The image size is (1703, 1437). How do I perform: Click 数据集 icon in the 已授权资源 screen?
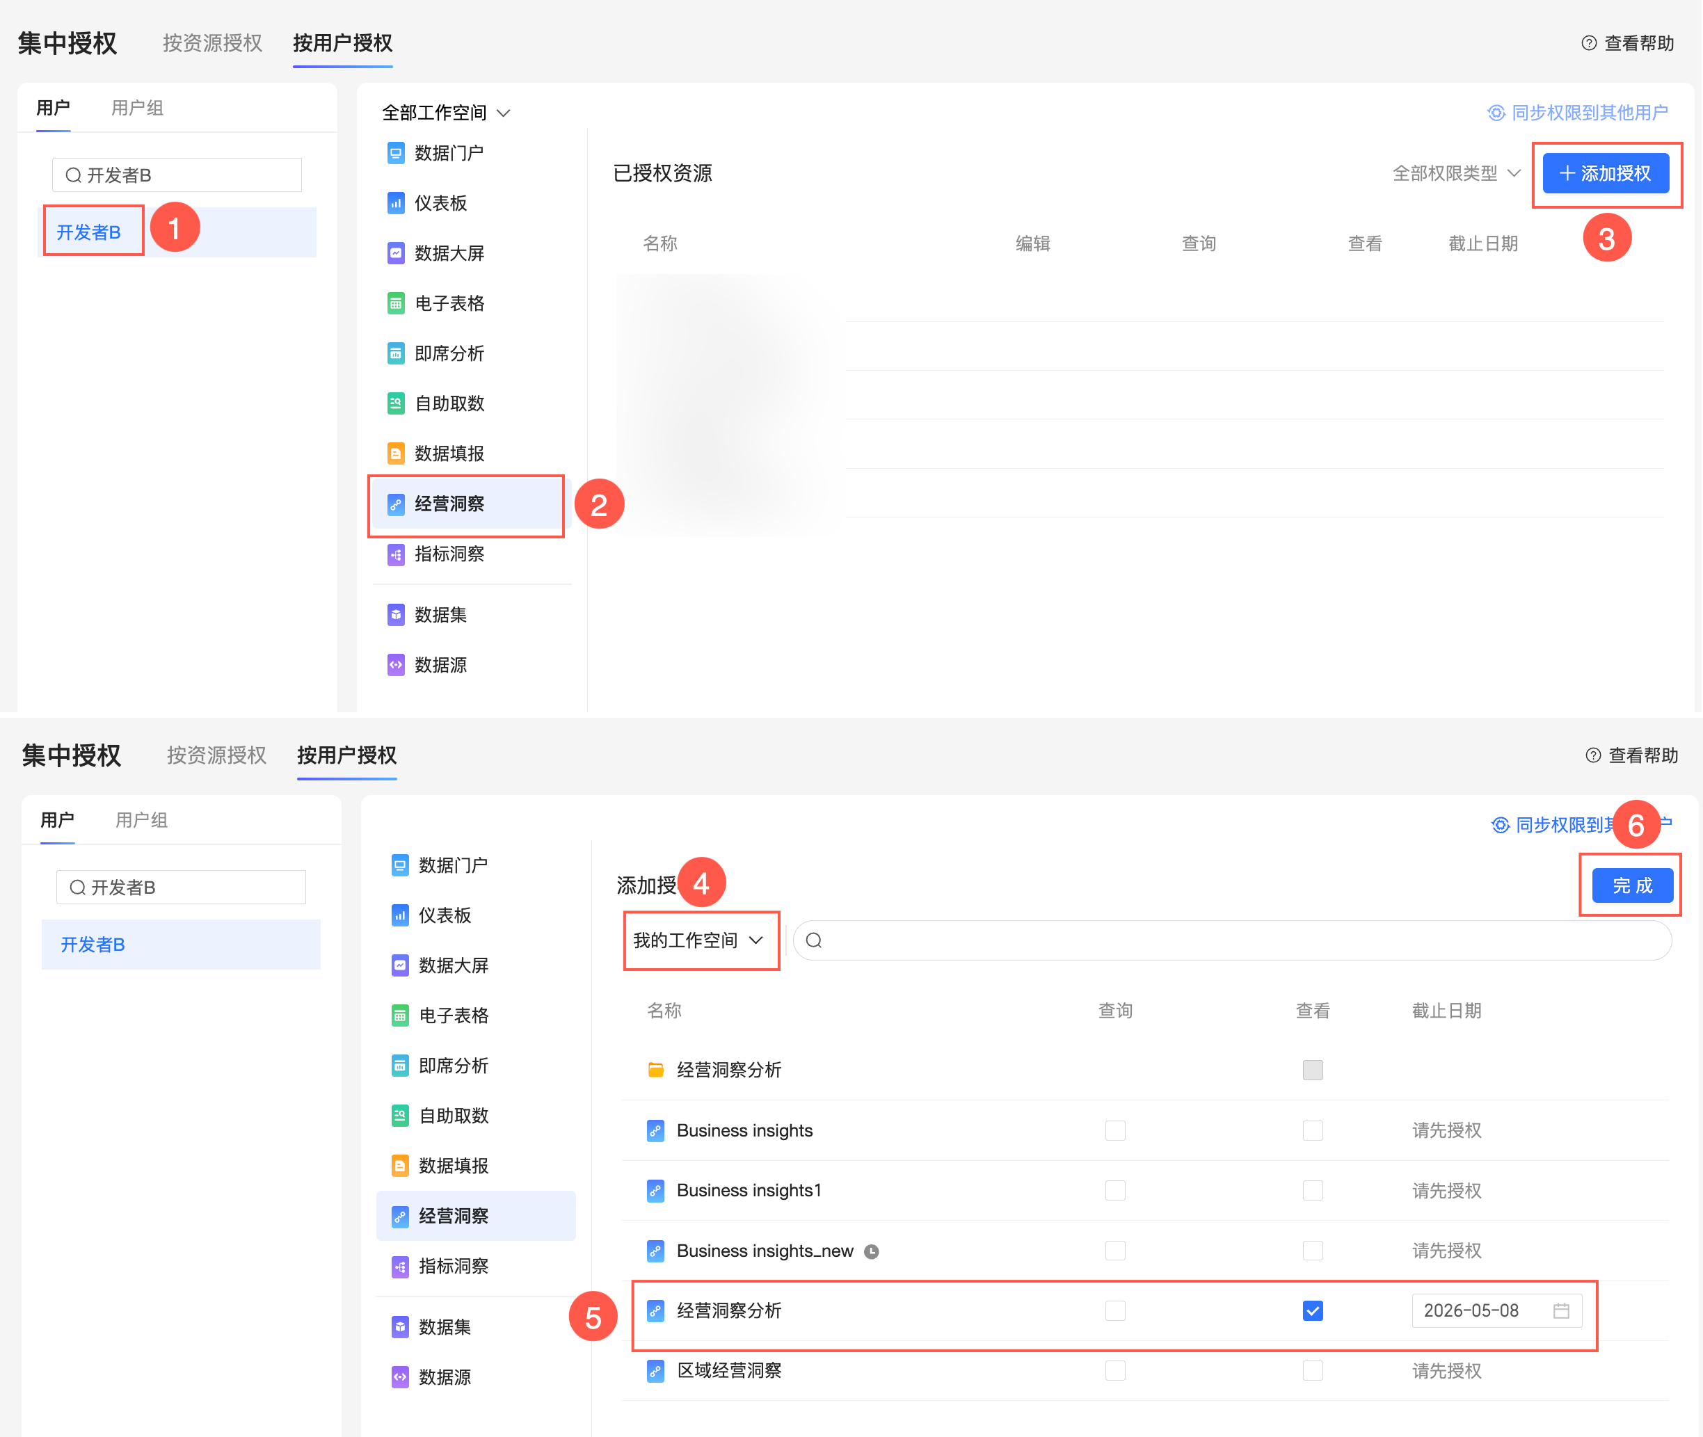[395, 615]
